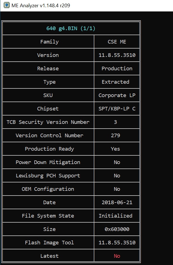Select the date value 2018-06-21
Screen dimensions: 173x265
(x=117, y=203)
